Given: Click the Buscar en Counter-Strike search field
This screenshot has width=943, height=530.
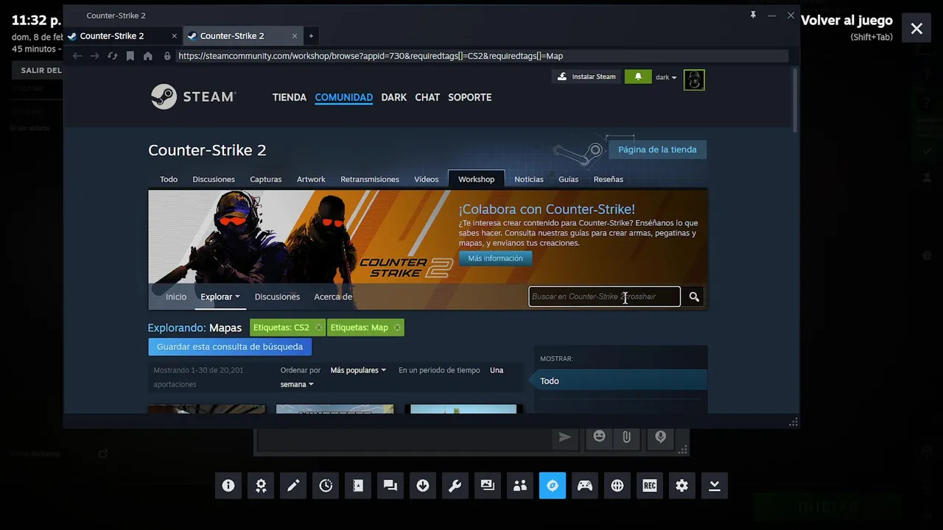Looking at the screenshot, I should coord(604,297).
